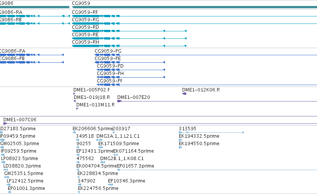The image size is (317, 194).
Task: Select the blue arrow under EK194550.5prime
Action: 180,147
